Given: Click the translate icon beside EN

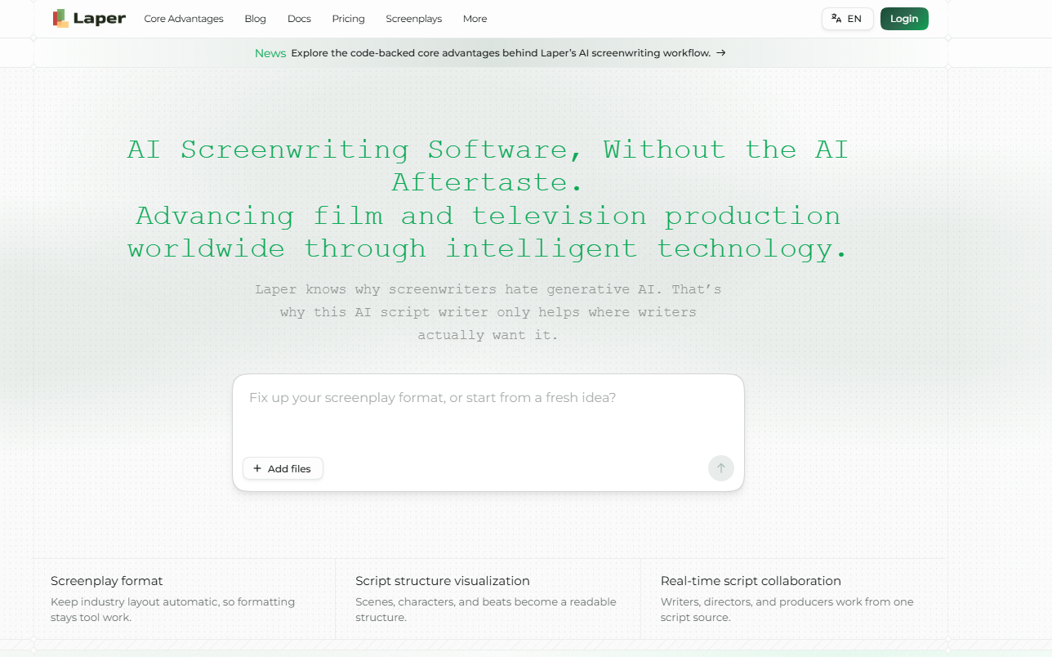Looking at the screenshot, I should click(836, 19).
